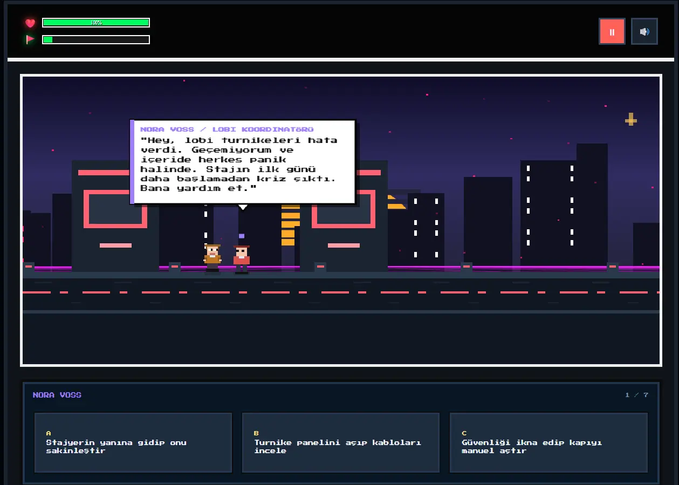679x485 pixels.
Task: Click the purple marker above red character
Action: (242, 236)
